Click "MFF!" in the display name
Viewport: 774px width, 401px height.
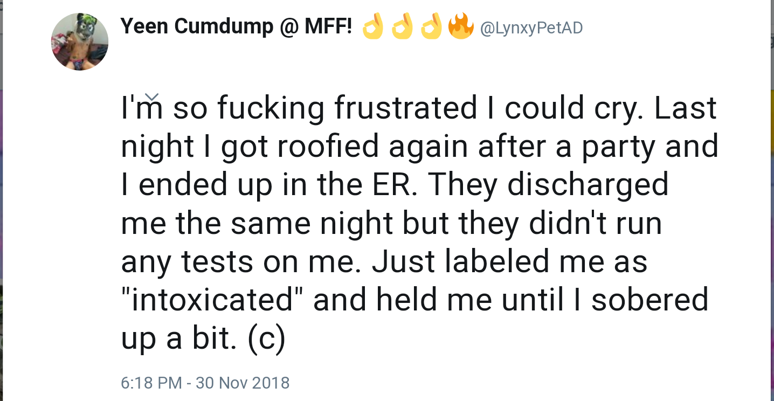pyautogui.click(x=328, y=26)
